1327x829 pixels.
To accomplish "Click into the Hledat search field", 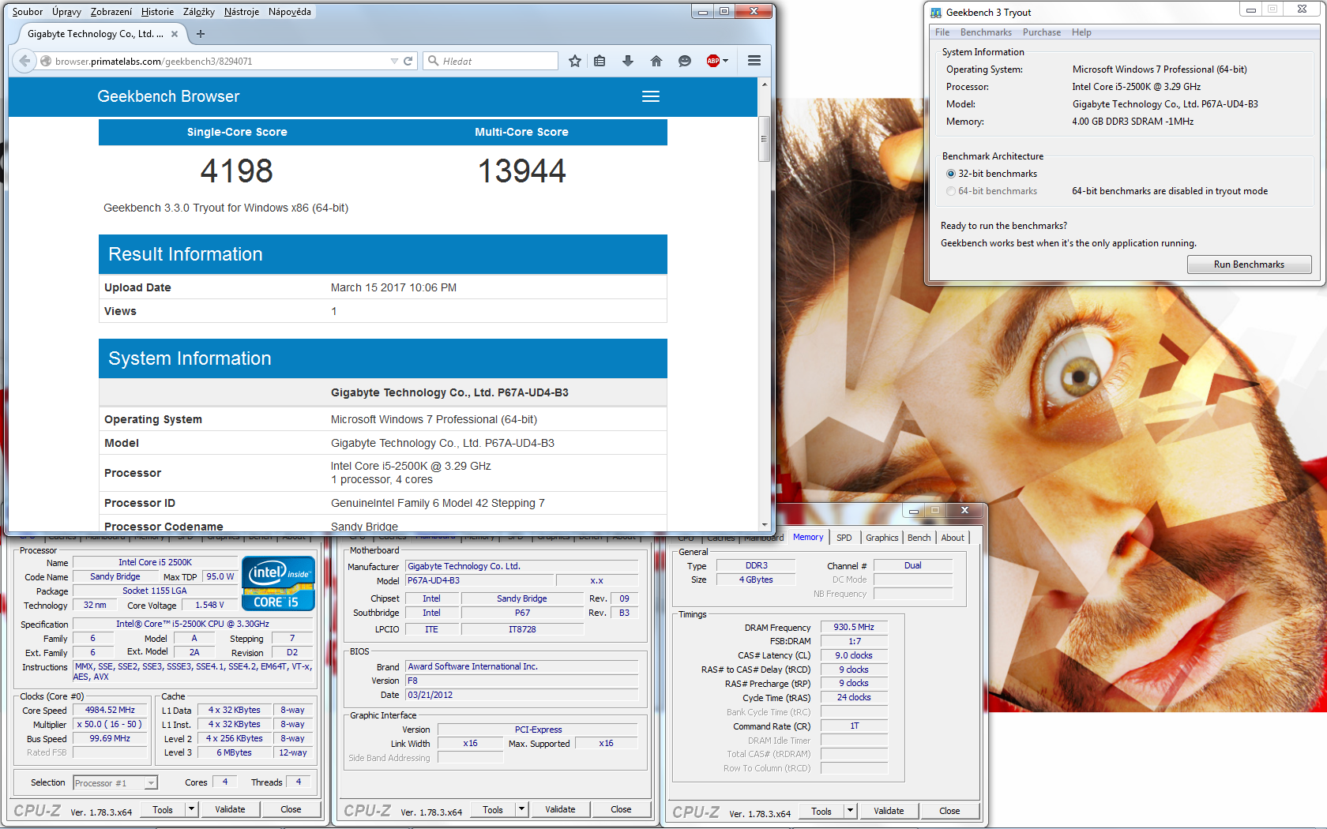I will [498, 61].
